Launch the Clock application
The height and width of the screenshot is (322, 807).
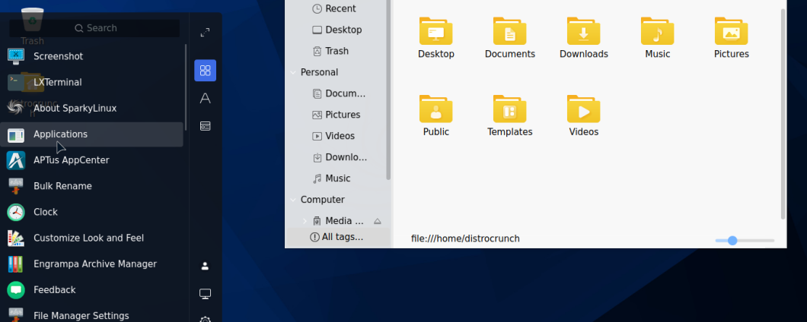(46, 212)
